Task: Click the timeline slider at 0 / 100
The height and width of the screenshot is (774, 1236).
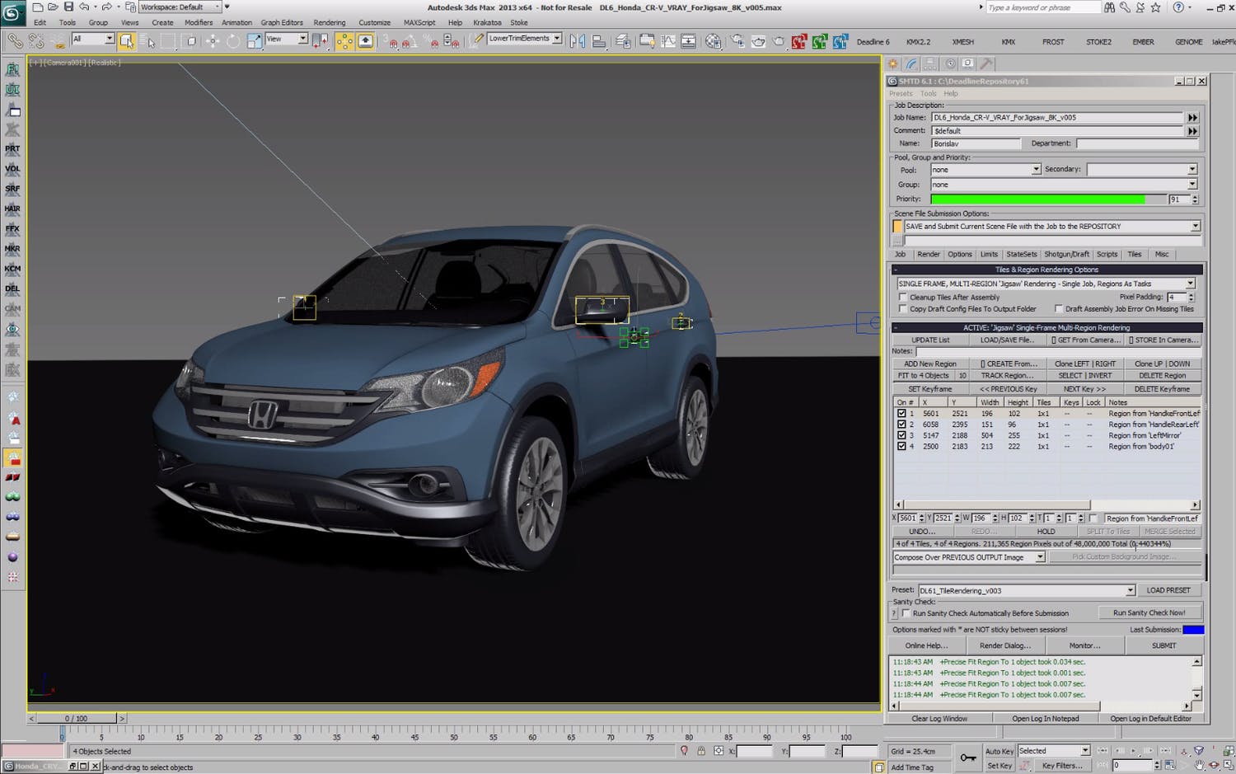Action: (x=77, y=718)
